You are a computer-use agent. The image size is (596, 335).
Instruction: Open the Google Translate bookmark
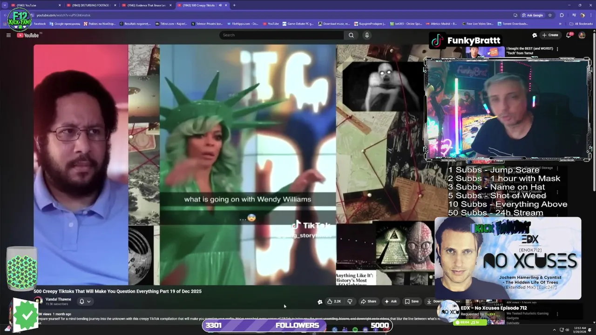point(66,24)
